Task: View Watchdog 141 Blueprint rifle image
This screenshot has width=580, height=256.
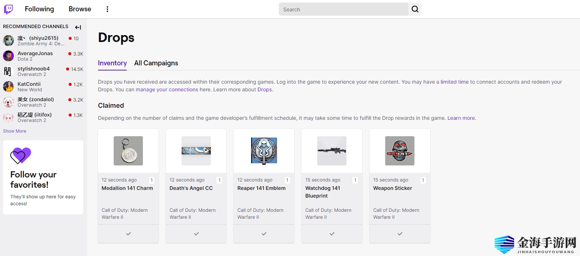Action: (332, 151)
